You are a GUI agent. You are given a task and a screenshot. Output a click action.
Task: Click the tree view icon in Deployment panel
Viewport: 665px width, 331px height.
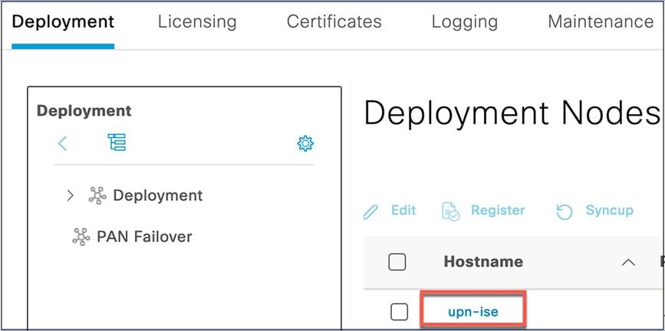(117, 143)
